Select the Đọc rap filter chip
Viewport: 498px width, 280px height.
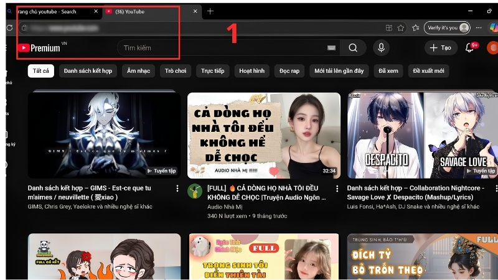point(289,71)
